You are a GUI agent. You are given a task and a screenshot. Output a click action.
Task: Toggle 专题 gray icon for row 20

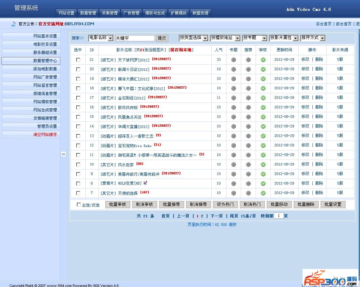pos(234,69)
